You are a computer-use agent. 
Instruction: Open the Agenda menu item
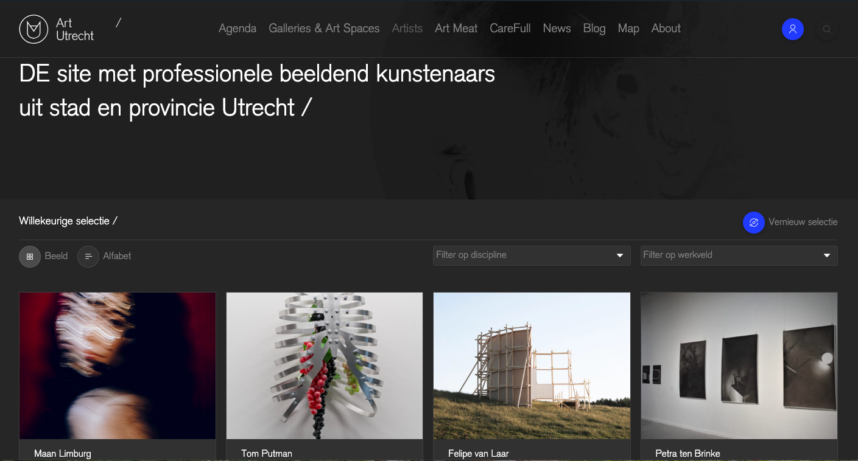(x=237, y=29)
